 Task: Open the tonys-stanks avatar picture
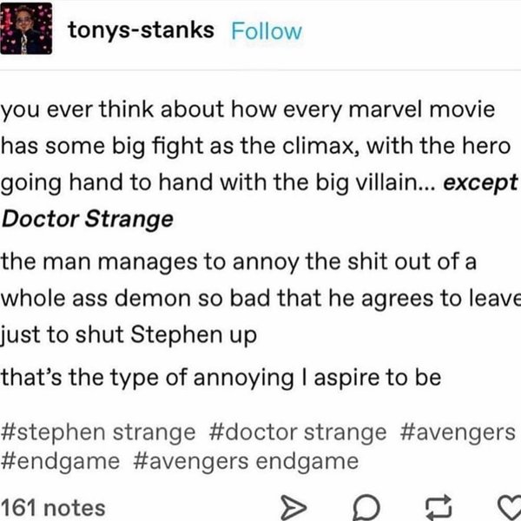[26, 29]
